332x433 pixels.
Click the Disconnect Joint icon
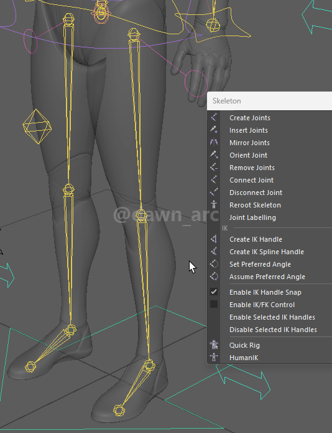click(214, 192)
